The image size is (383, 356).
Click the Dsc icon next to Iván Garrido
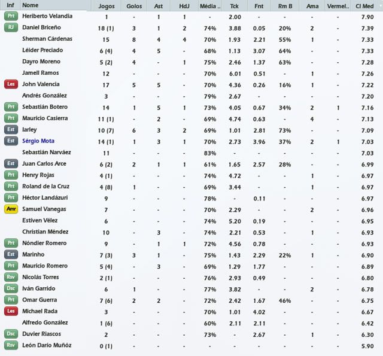point(11,288)
